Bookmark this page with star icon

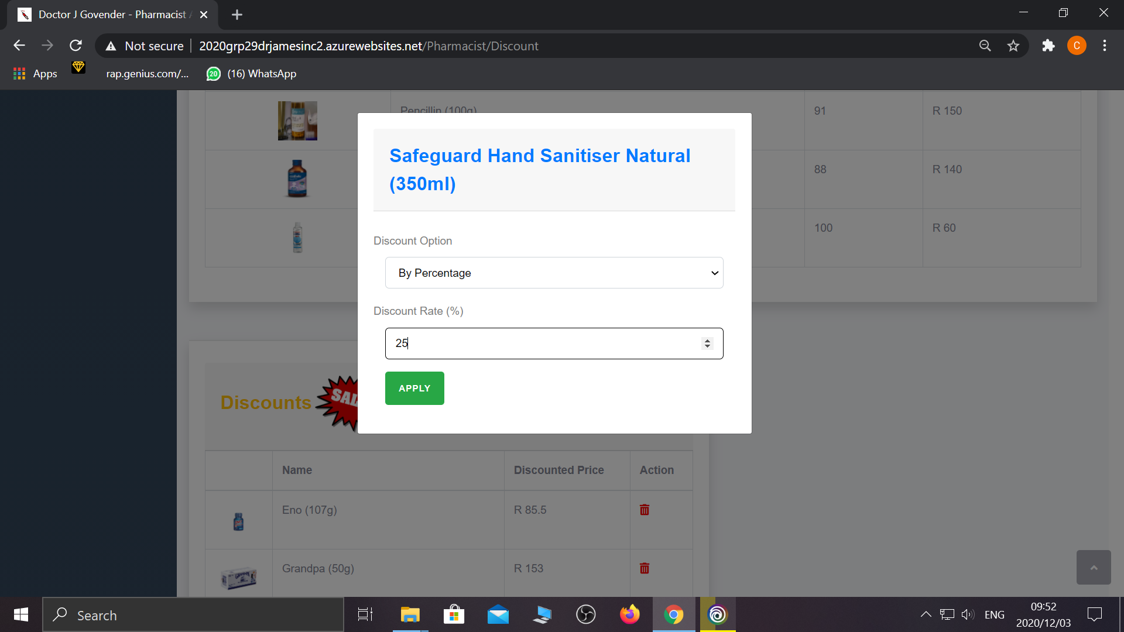[x=1013, y=46]
